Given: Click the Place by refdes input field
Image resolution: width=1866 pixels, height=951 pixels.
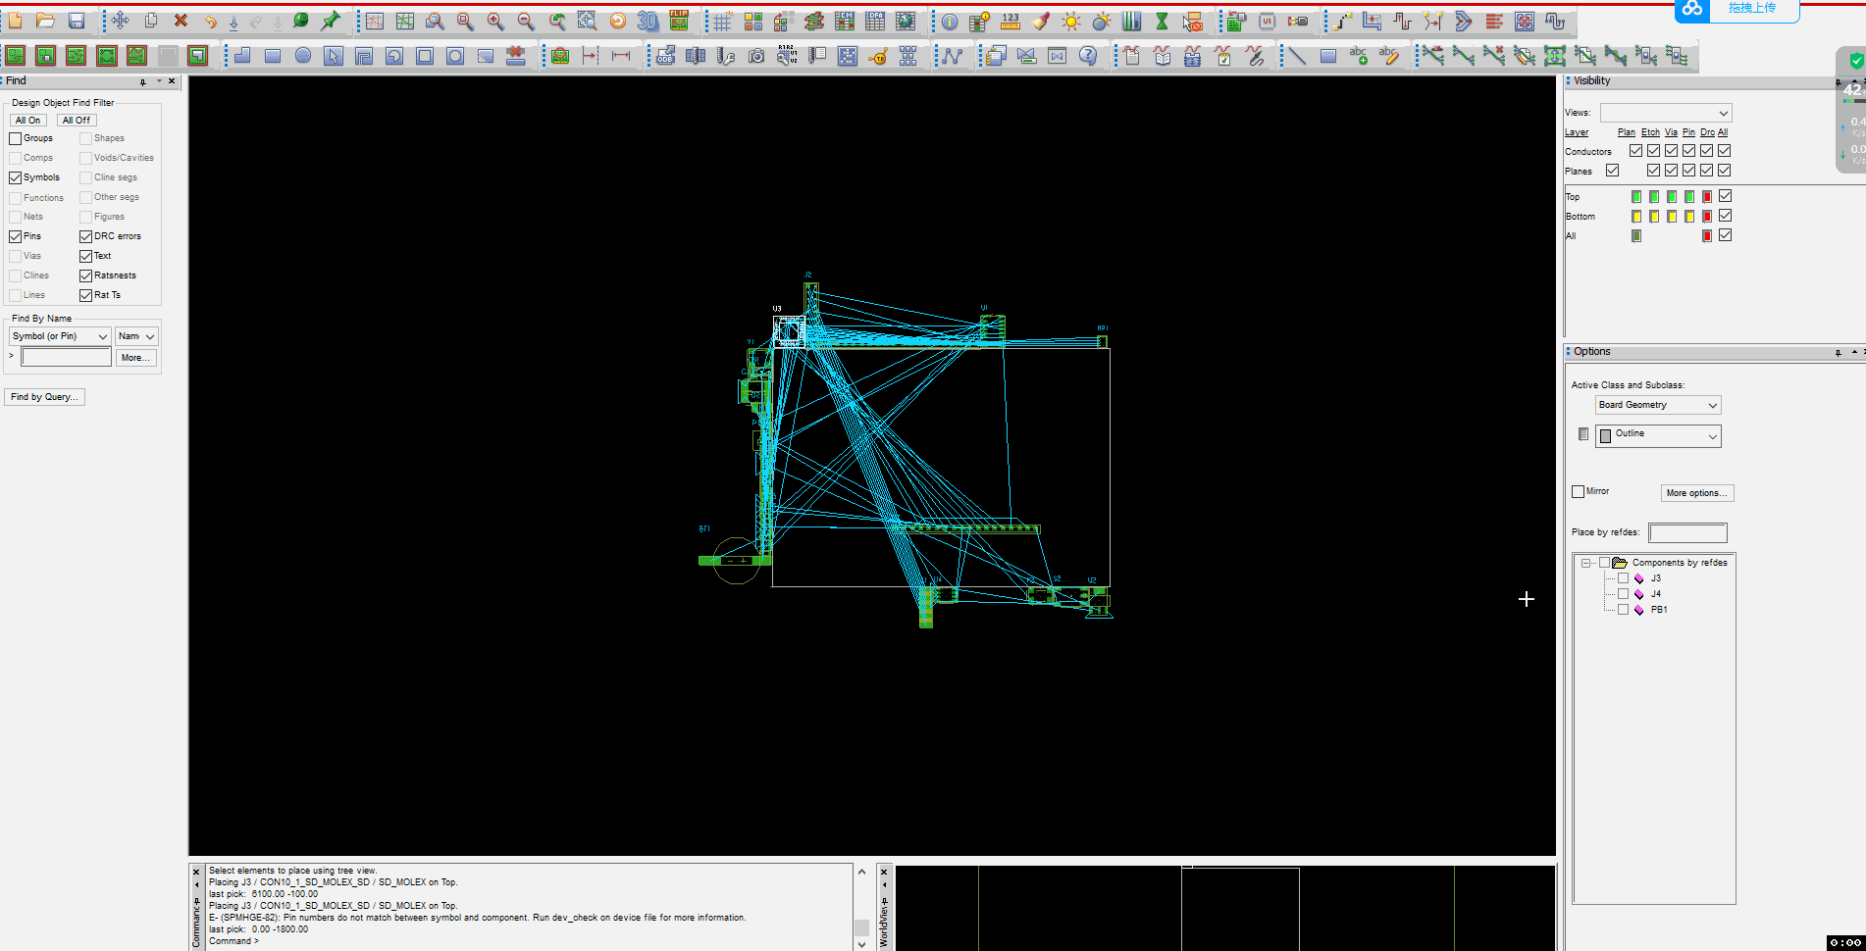Looking at the screenshot, I should 1686,532.
